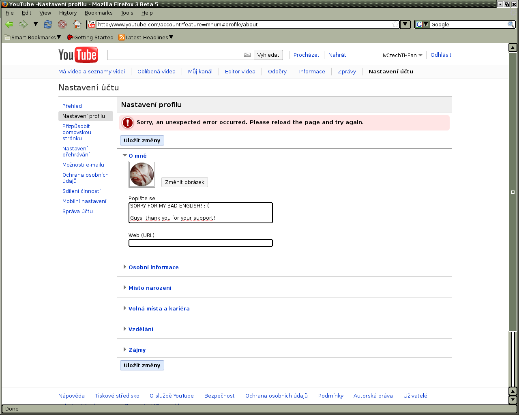Image resolution: width=519 pixels, height=415 pixels.
Task: Bookmark this page with the star icon
Action: click(x=395, y=24)
